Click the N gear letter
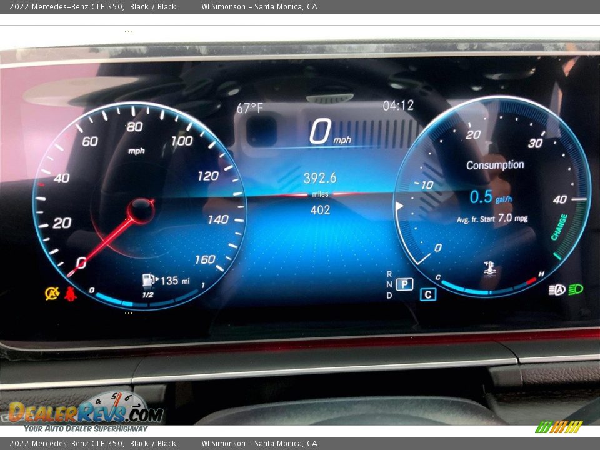This screenshot has height=450, width=600. [389, 284]
